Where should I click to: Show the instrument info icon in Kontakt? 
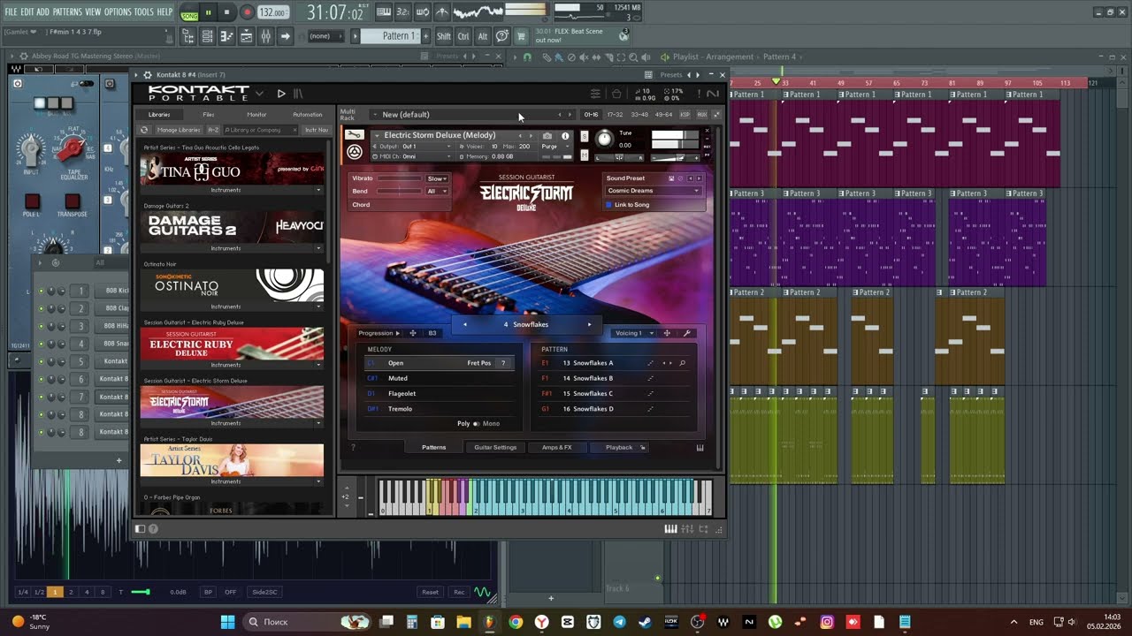[x=565, y=136]
